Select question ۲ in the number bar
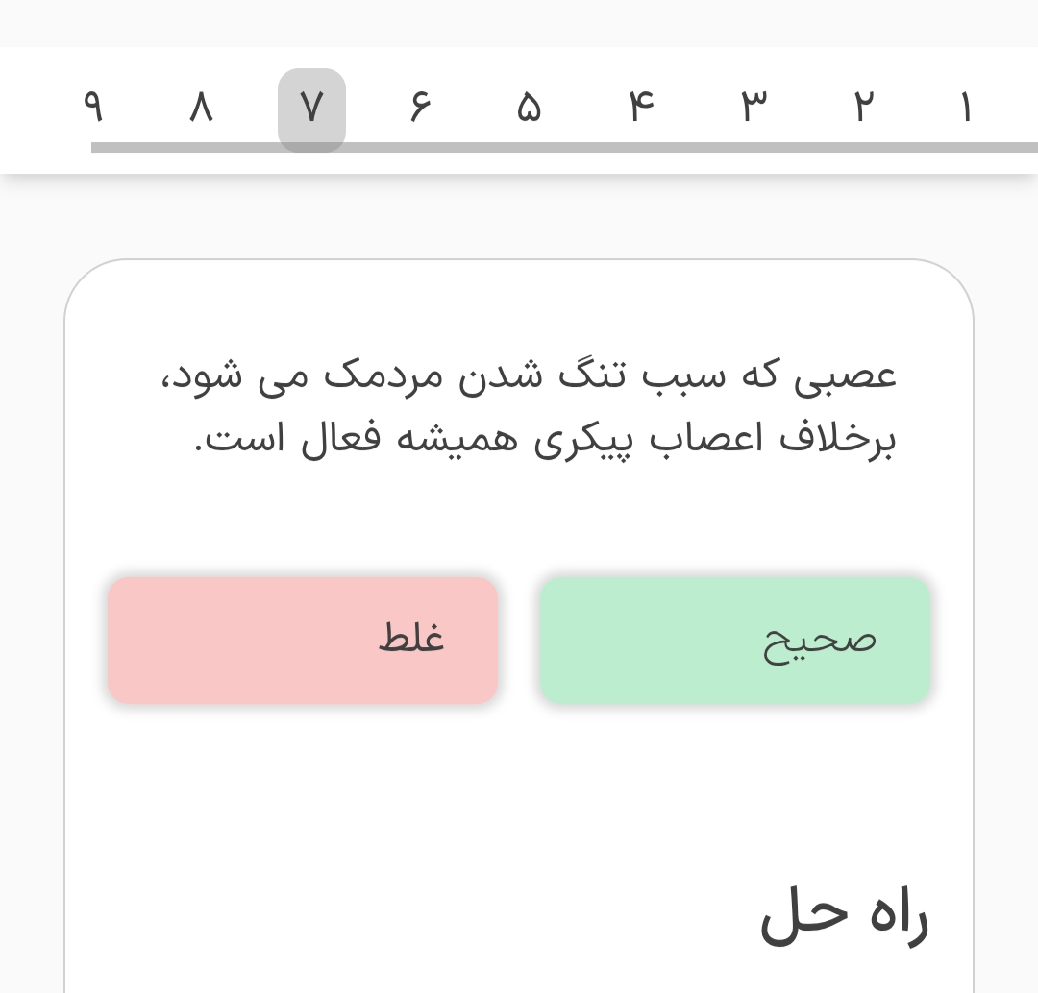This screenshot has height=993, width=1038. pos(863,108)
